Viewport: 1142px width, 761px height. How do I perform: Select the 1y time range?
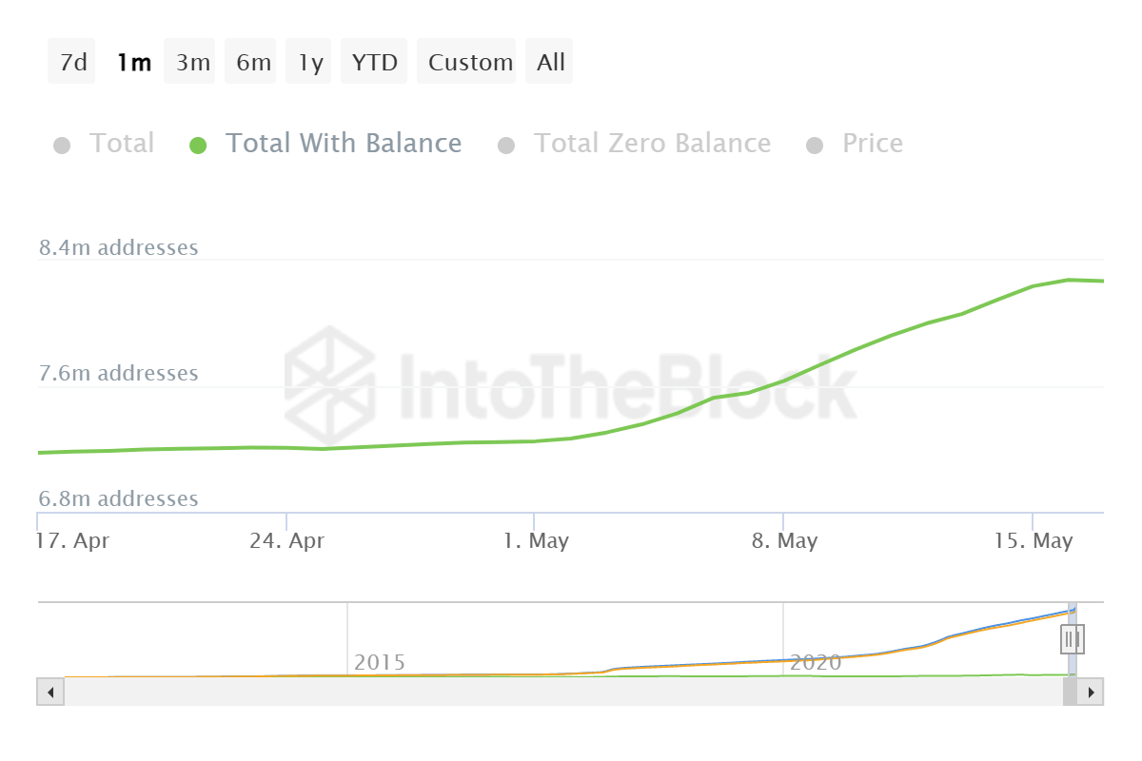click(x=307, y=61)
